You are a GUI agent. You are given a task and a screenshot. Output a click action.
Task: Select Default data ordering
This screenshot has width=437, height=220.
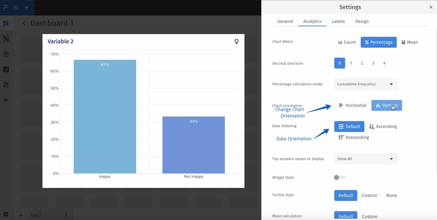click(349, 127)
